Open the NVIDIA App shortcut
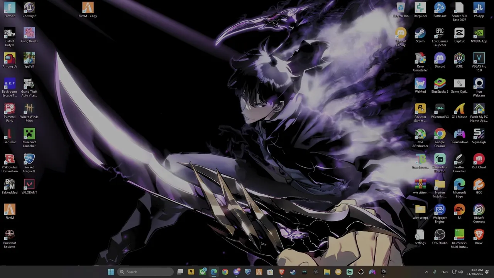The image size is (494, 278). click(x=479, y=35)
